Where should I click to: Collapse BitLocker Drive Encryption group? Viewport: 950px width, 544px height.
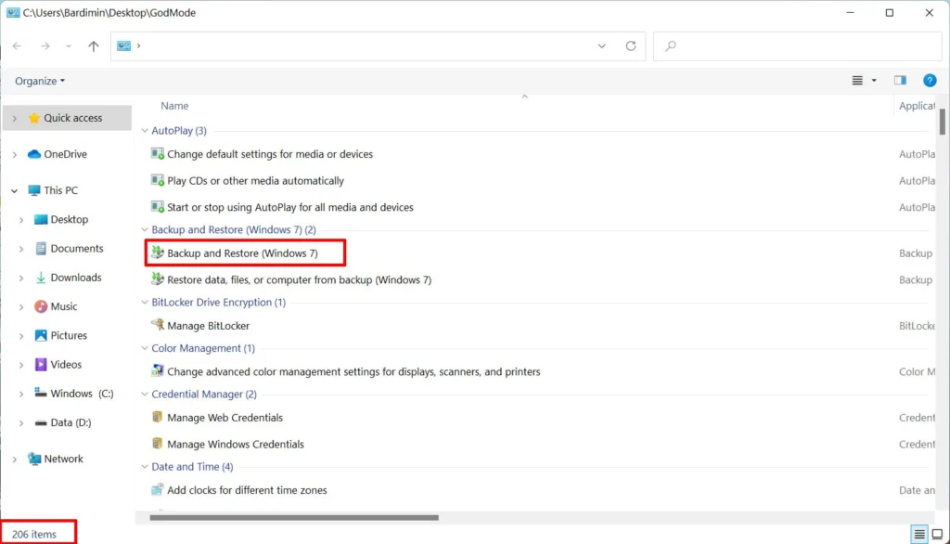144,302
